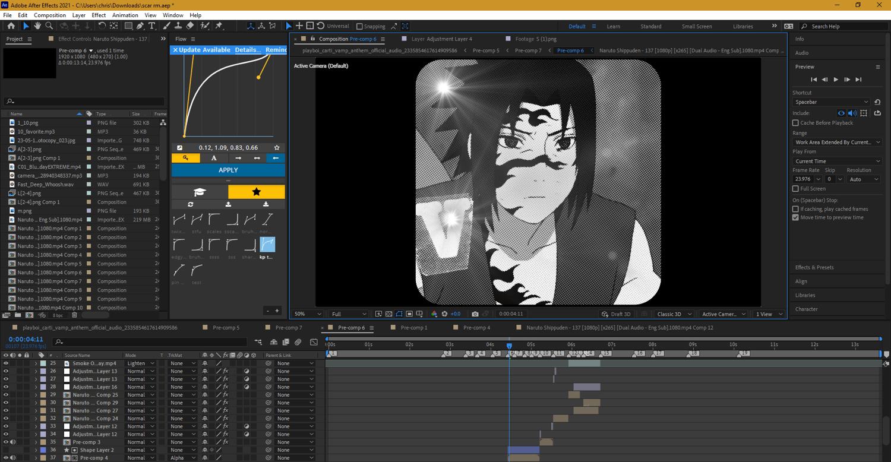Image resolution: width=891 pixels, height=462 pixels.
Task: Expand layer 36 Shape Layer 2 properties
Action: [36, 450]
